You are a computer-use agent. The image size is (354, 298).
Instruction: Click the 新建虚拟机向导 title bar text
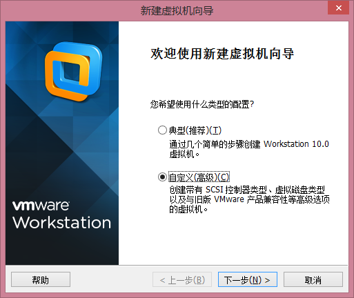pyautogui.click(x=177, y=10)
